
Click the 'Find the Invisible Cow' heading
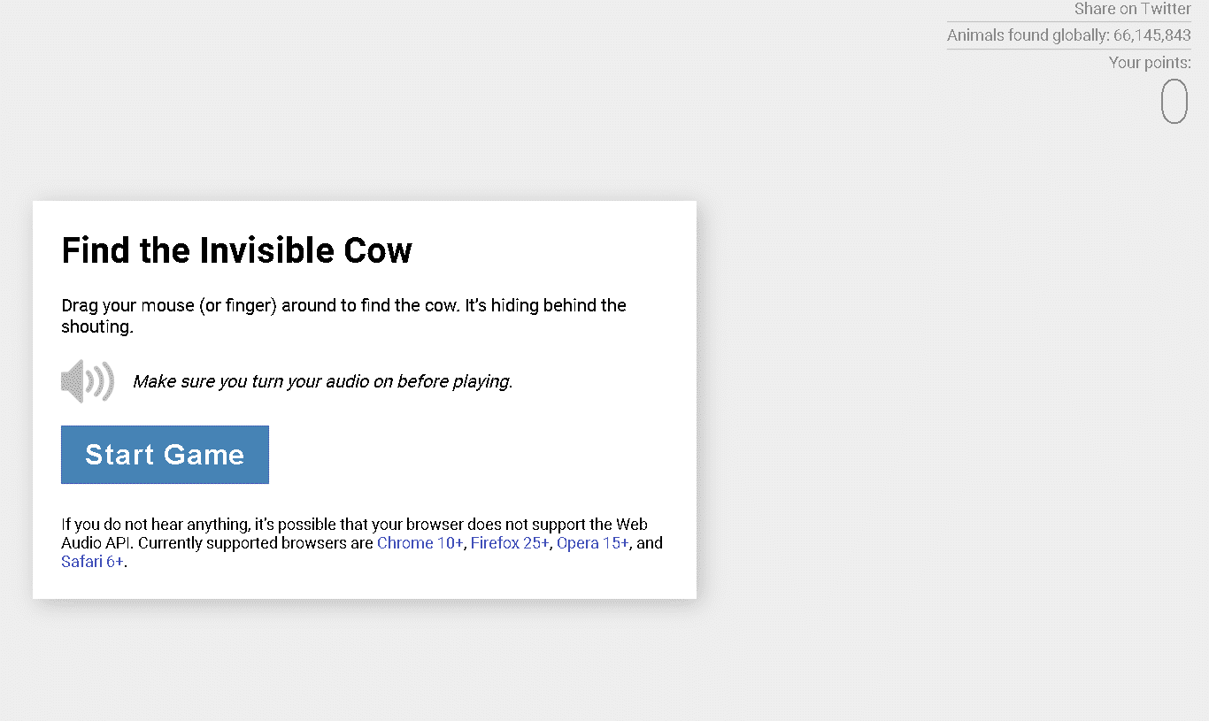click(237, 250)
